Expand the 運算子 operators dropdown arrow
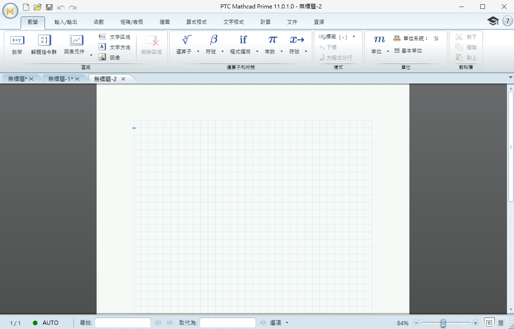Image resolution: width=514 pixels, height=329 pixels. 198,52
